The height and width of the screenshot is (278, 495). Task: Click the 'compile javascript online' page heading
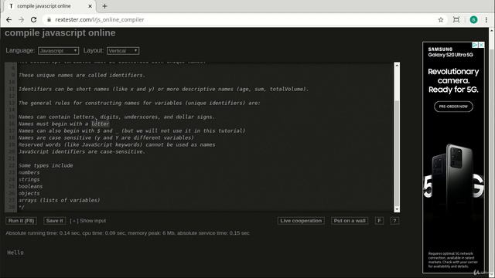[60, 32]
